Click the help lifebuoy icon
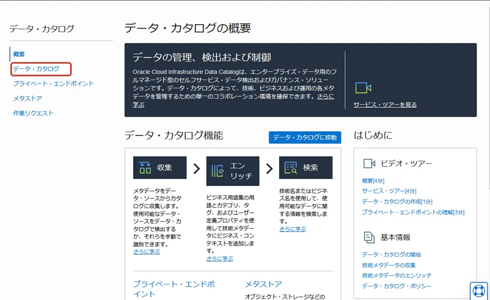The height and width of the screenshot is (300, 490). pyautogui.click(x=479, y=291)
